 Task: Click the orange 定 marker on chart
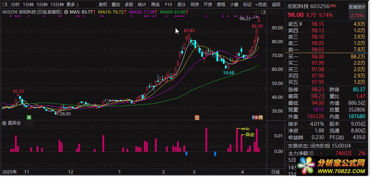(197, 118)
